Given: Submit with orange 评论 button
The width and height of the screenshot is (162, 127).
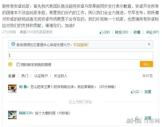Looking at the screenshot, I should click(146, 64).
